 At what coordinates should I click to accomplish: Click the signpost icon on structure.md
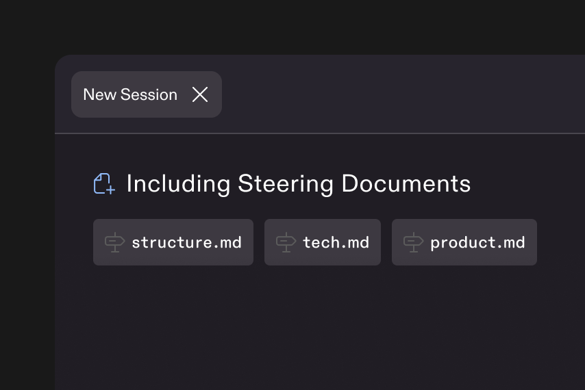[x=114, y=242]
